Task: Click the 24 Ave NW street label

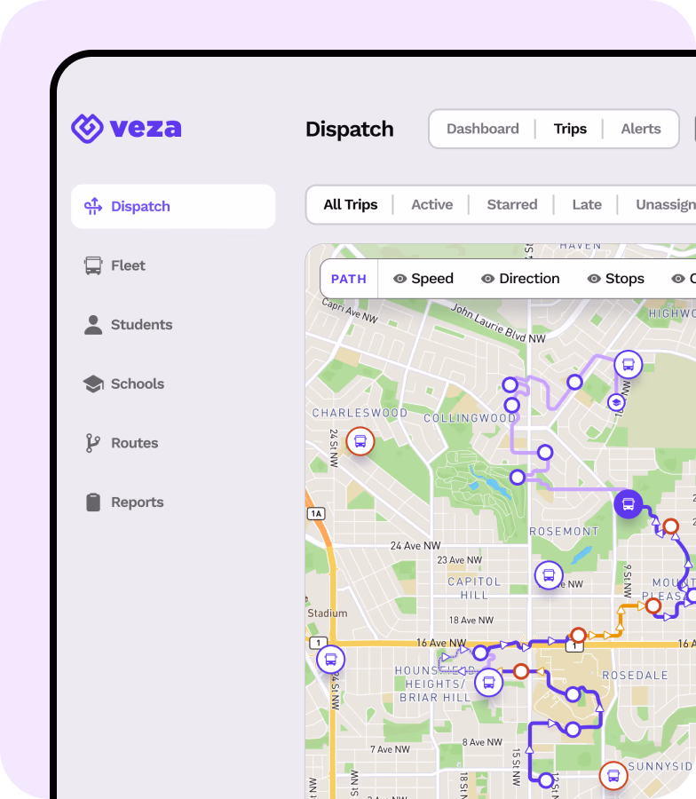Action: point(415,546)
